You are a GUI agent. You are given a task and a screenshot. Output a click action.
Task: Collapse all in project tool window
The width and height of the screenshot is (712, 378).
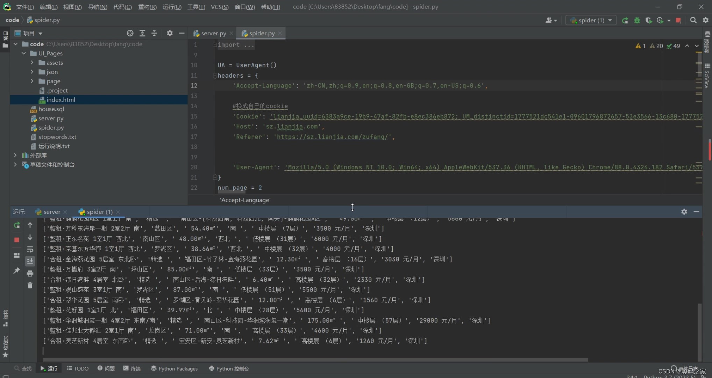click(x=154, y=33)
